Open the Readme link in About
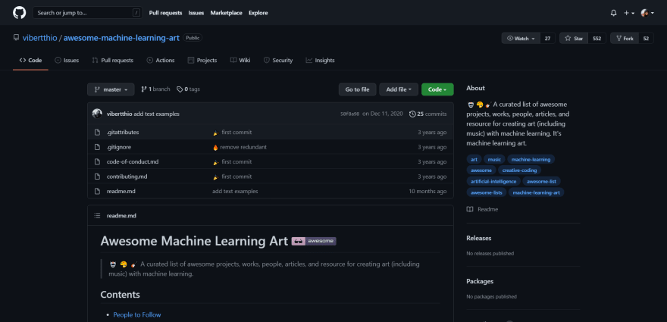This screenshot has width=667, height=322. coord(482,209)
